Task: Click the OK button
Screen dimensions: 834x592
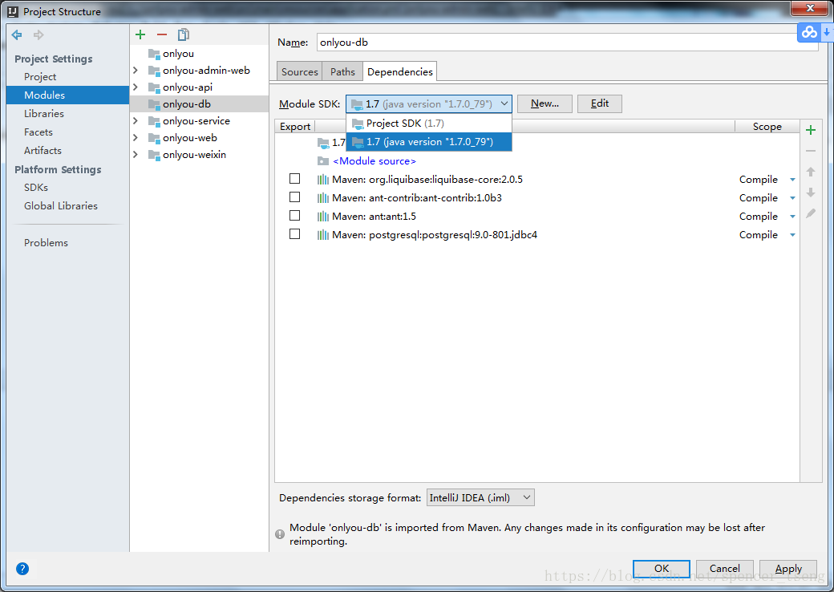Action: click(x=661, y=569)
